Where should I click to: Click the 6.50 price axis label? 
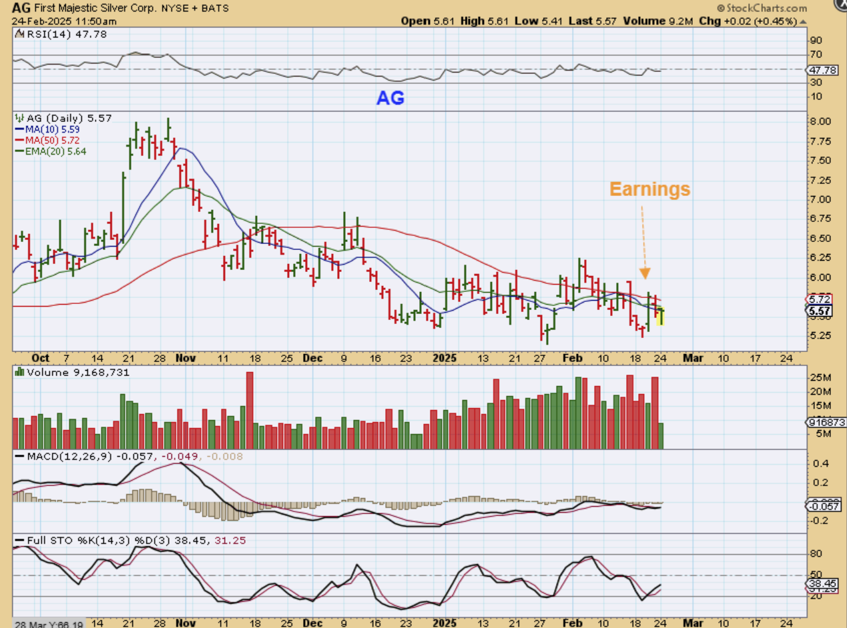click(820, 238)
